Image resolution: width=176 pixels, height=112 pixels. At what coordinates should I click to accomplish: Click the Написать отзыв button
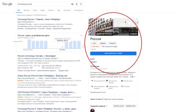119,106
